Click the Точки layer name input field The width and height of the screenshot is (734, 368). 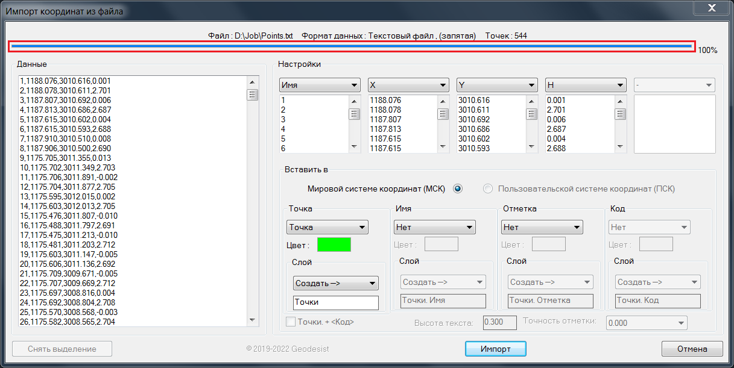point(335,302)
